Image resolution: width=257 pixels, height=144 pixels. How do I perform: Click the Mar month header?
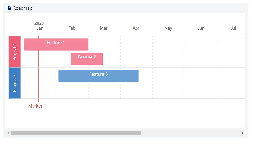104,28
